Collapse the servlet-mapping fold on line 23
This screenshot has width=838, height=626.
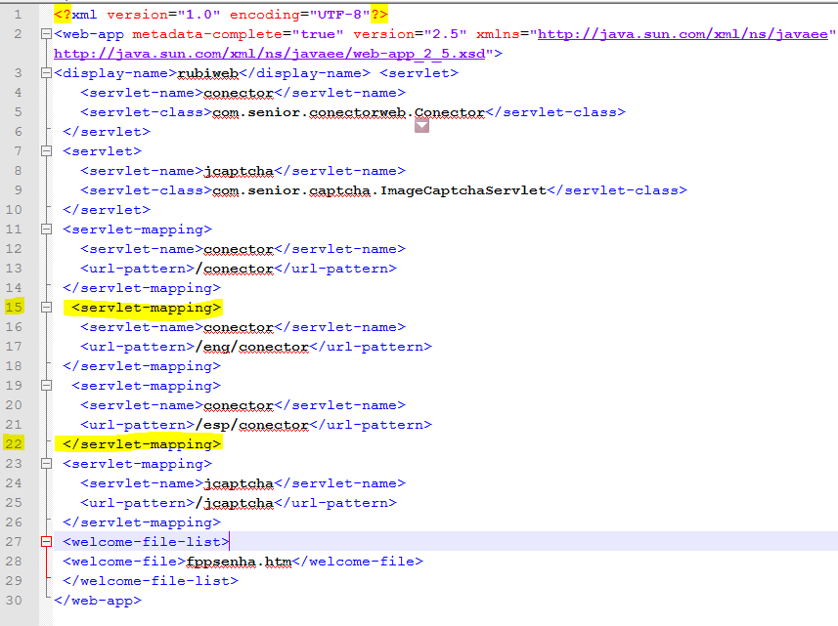click(x=47, y=464)
